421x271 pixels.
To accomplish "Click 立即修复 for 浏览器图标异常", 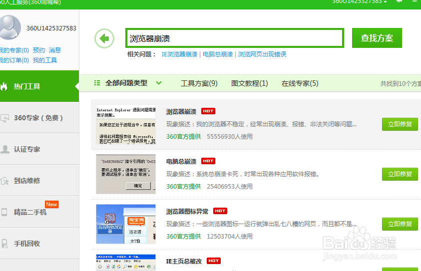I will [x=400, y=224].
